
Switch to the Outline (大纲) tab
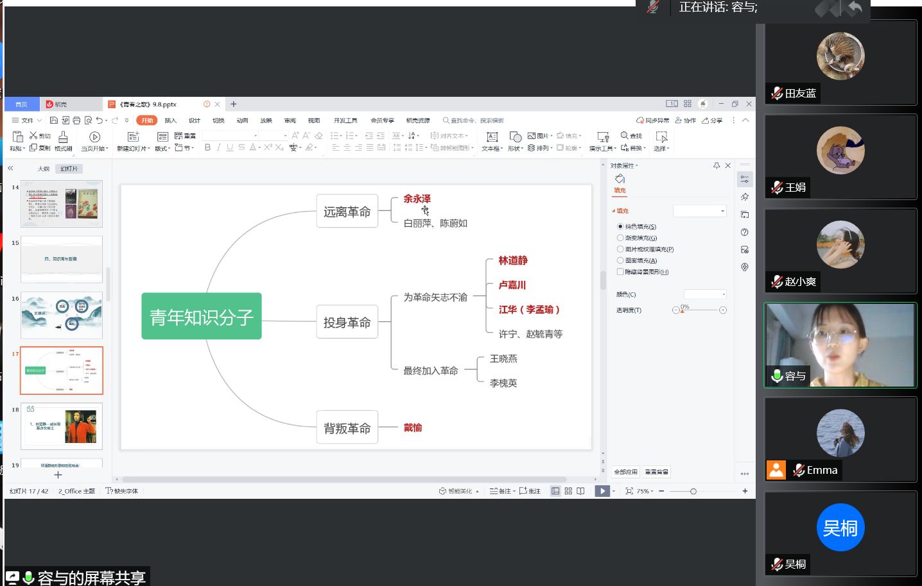pos(43,169)
